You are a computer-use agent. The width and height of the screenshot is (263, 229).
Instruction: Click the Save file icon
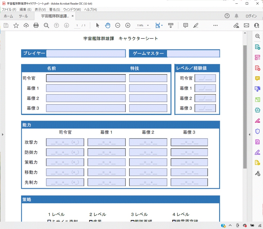point(6,25)
